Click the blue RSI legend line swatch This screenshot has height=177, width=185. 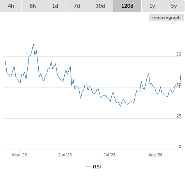(88, 167)
